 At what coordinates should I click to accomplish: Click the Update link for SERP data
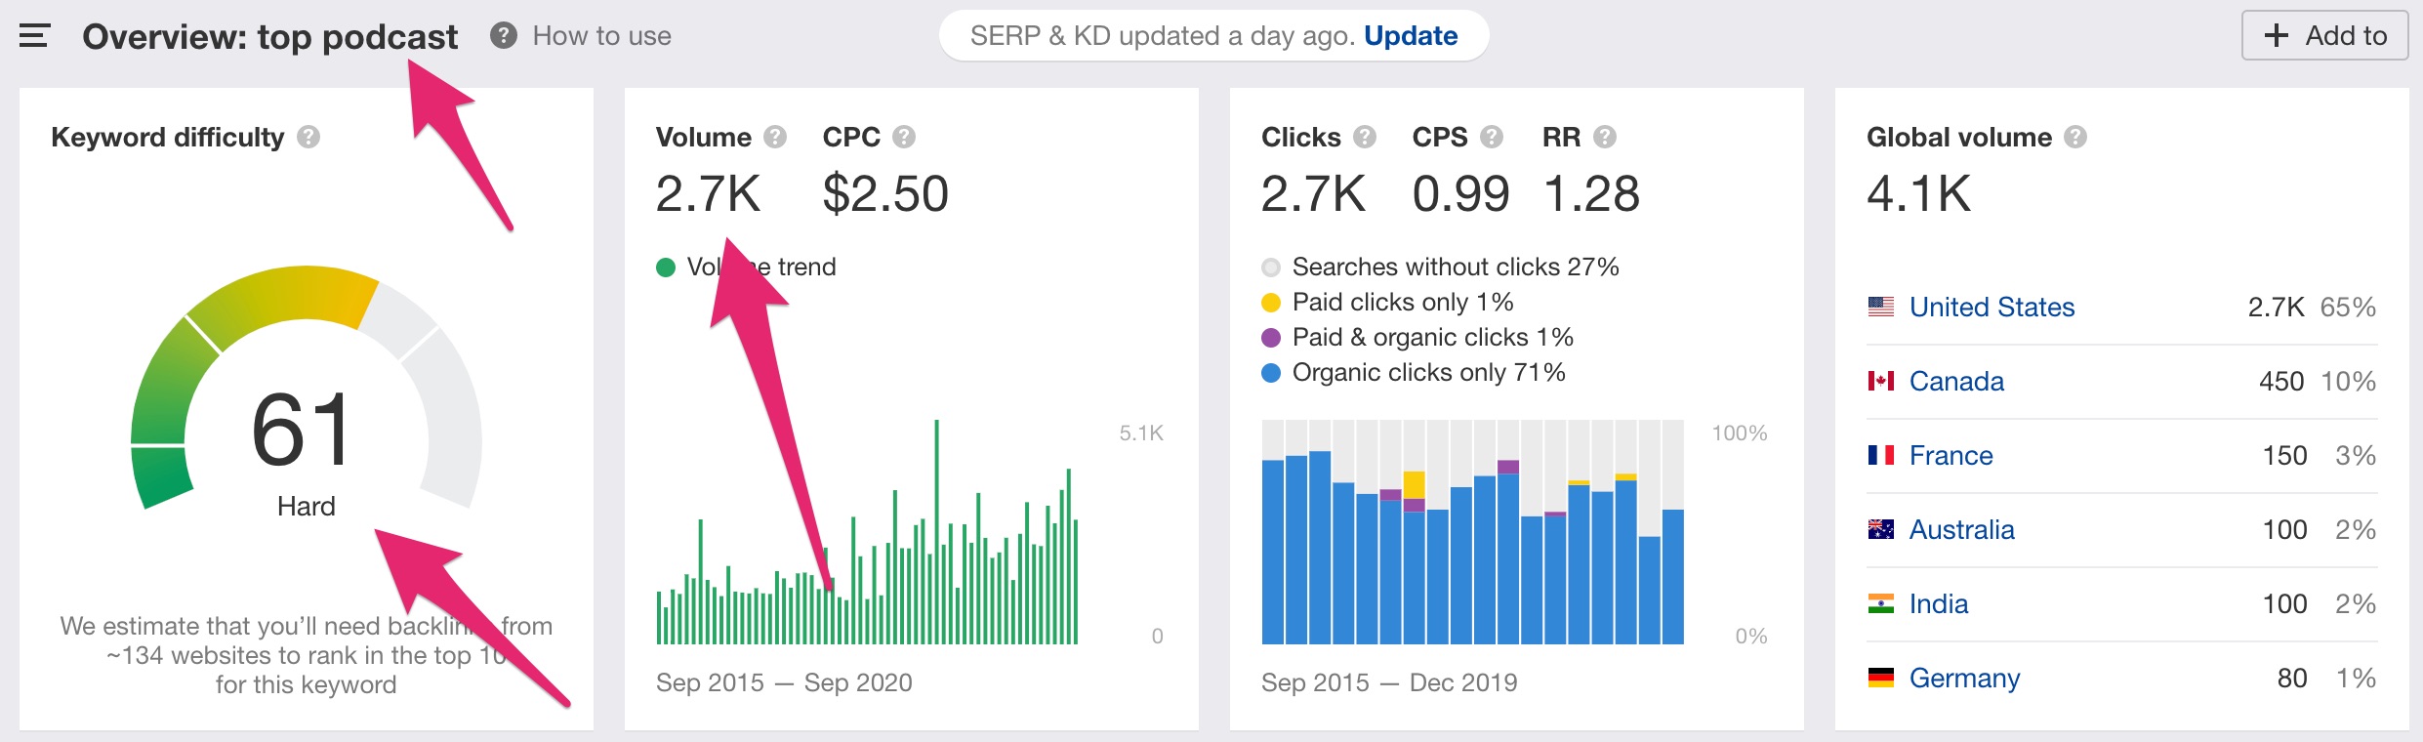click(1411, 36)
